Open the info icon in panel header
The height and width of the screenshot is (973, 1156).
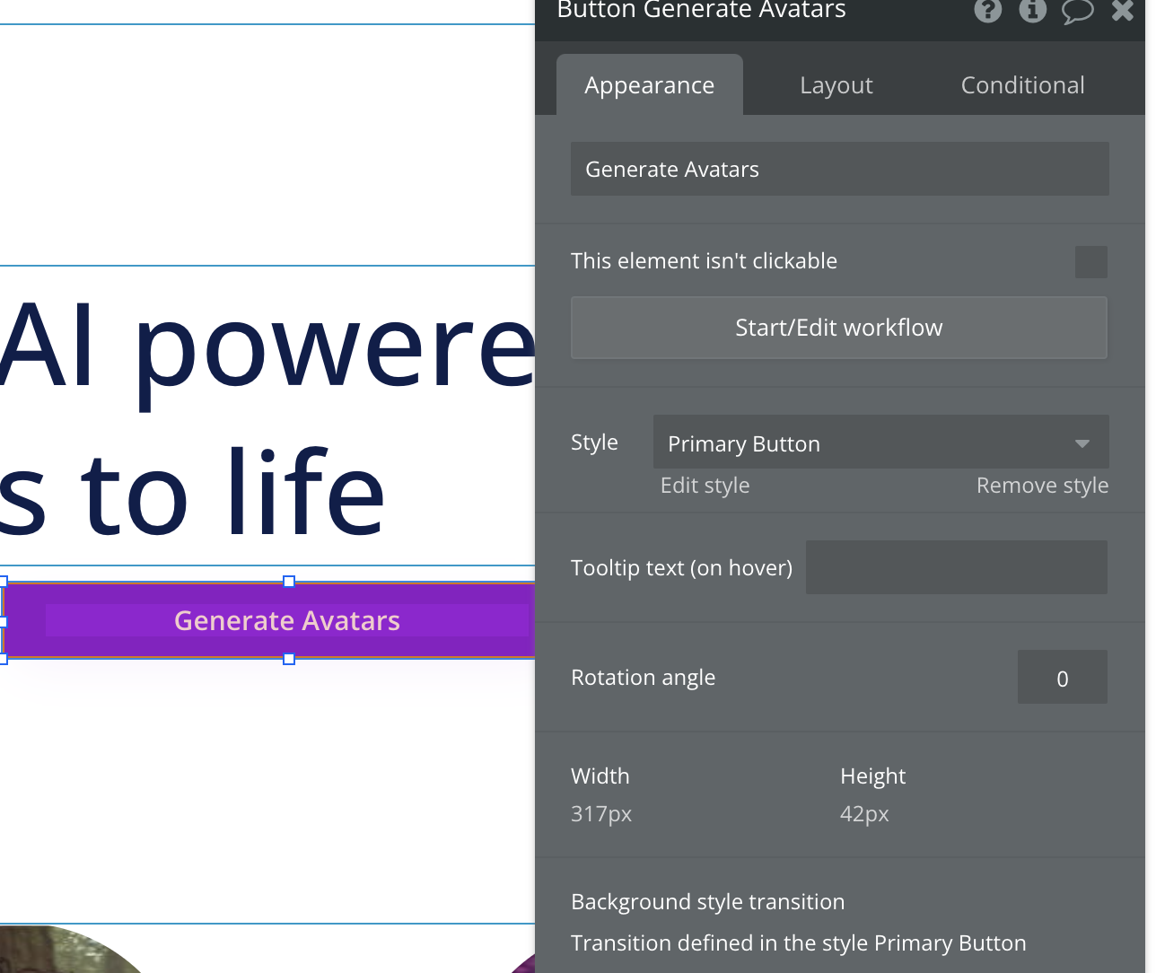(x=1032, y=10)
